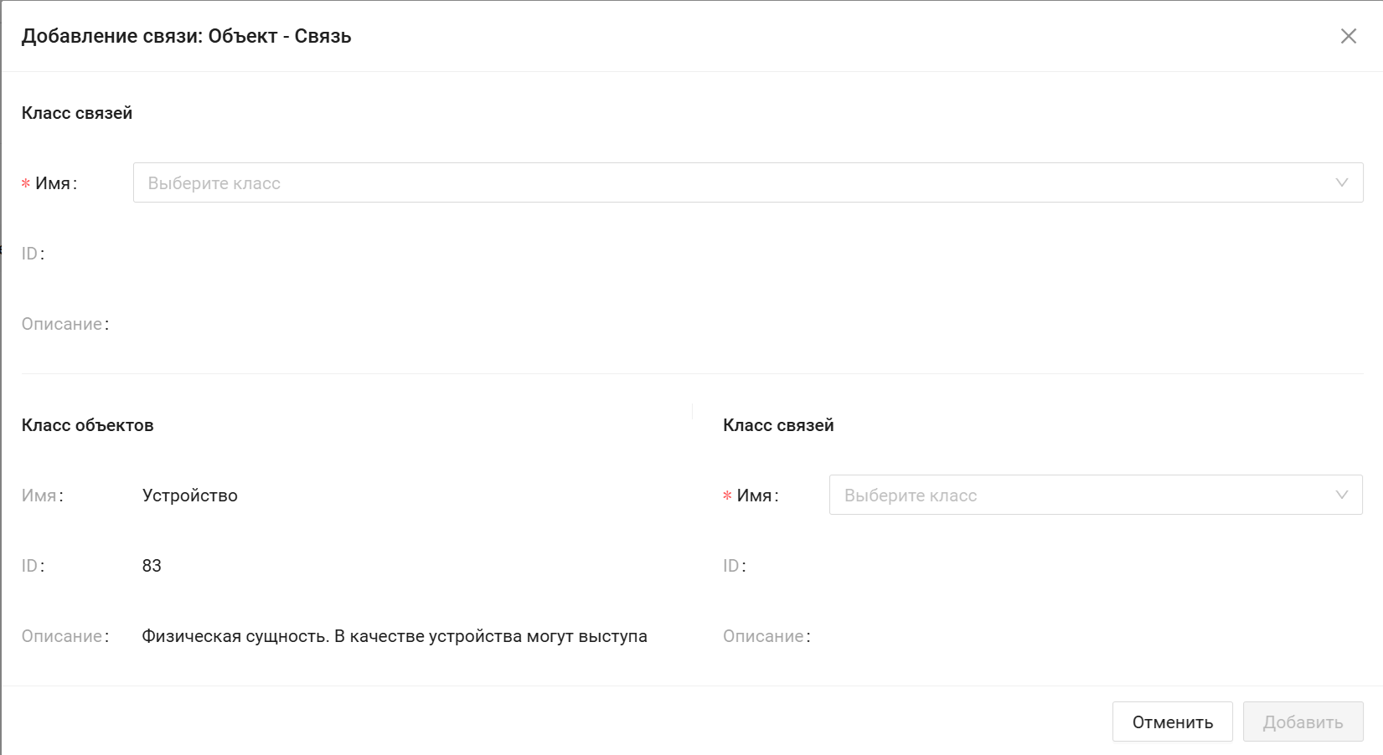Image resolution: width=1383 pixels, height=755 pixels.
Task: Close the Добавление связи dialog
Action: (x=1348, y=36)
